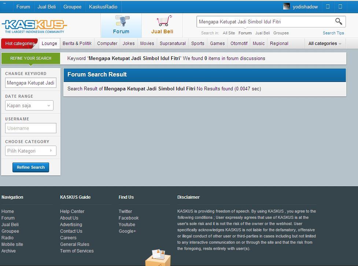Select the Games category
This screenshot has height=266, width=358.
(x=217, y=43)
